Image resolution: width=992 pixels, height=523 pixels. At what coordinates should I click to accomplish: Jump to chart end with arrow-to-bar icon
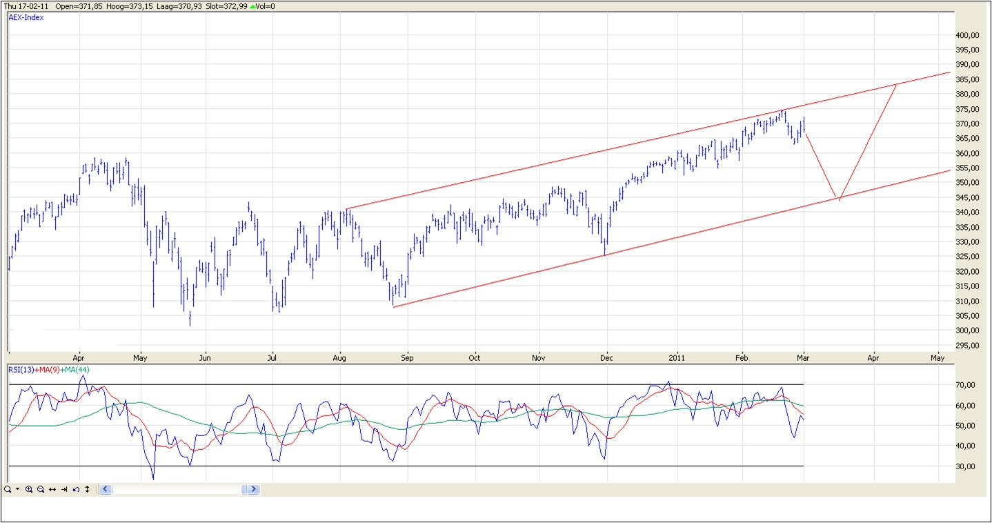click(x=64, y=489)
